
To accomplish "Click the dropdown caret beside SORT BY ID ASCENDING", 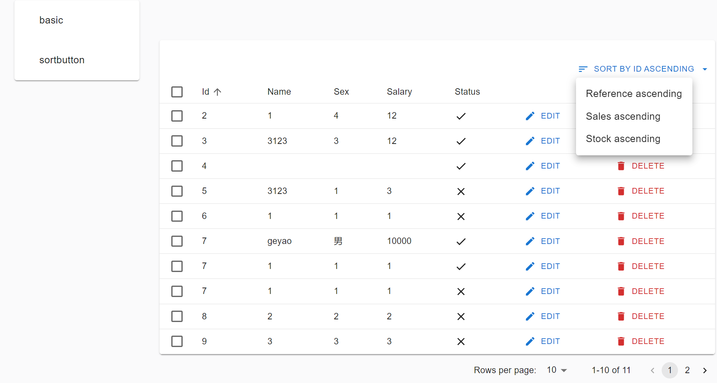I will (x=705, y=69).
